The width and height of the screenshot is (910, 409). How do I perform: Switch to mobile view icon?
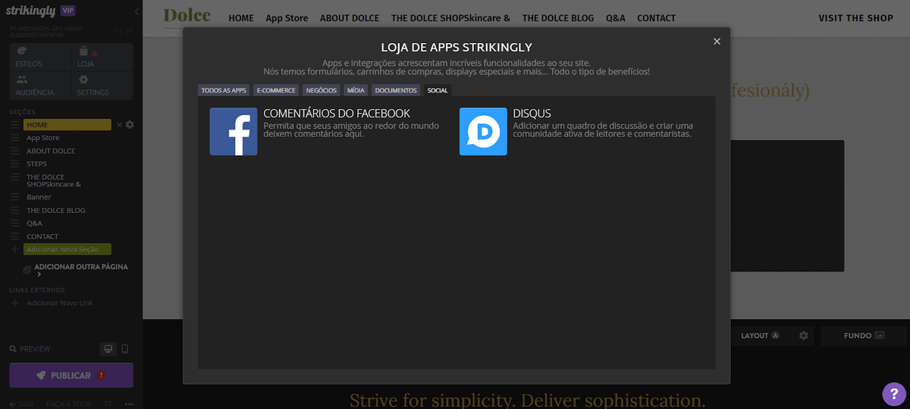[x=125, y=349]
